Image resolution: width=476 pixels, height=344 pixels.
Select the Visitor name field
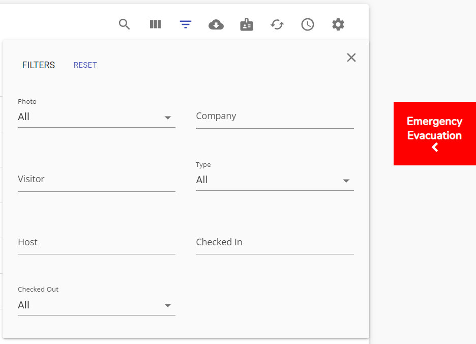(97, 179)
